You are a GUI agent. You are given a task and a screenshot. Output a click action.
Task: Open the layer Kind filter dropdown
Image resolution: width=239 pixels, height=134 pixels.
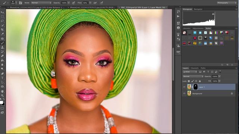tap(190, 72)
